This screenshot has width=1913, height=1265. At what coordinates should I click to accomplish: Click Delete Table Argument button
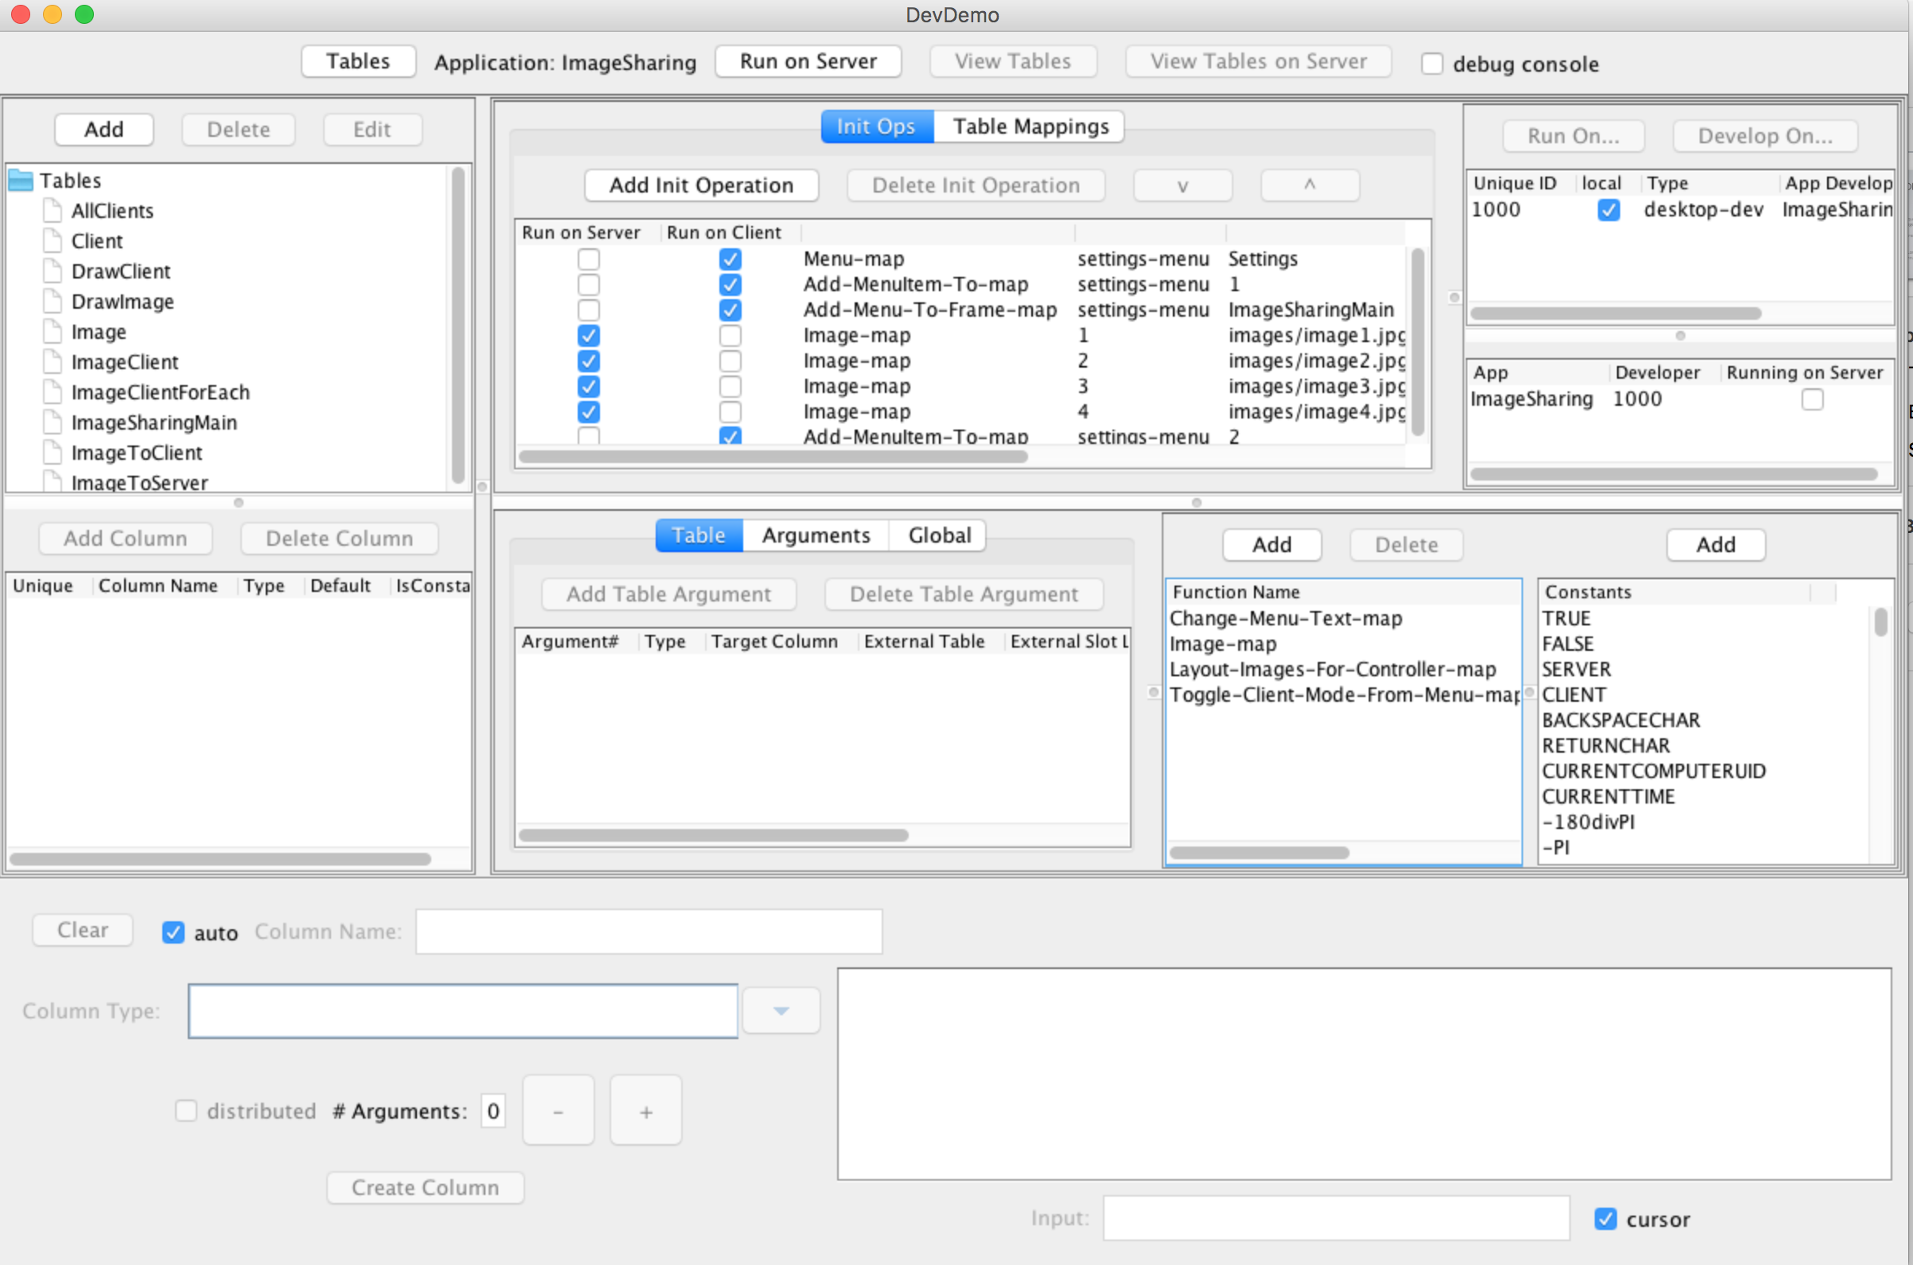point(964,594)
